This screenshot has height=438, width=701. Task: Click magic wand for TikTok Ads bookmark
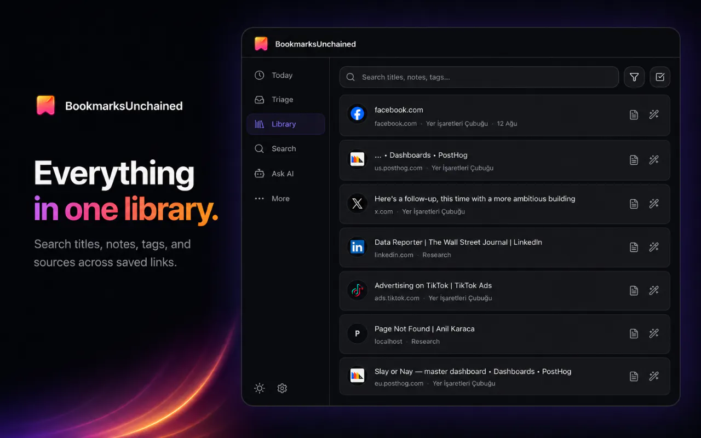click(x=654, y=290)
